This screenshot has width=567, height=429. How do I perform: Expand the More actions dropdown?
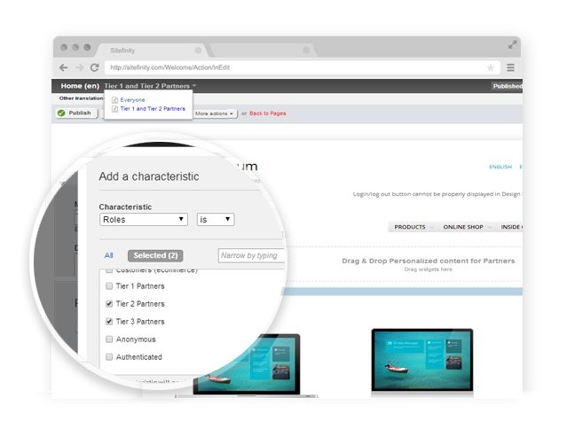point(216,113)
